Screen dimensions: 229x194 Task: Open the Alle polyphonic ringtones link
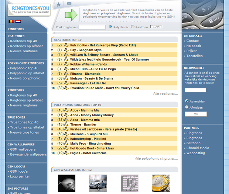[156, 159]
